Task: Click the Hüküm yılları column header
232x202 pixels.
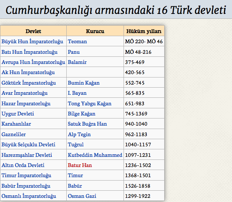Action: [144, 31]
